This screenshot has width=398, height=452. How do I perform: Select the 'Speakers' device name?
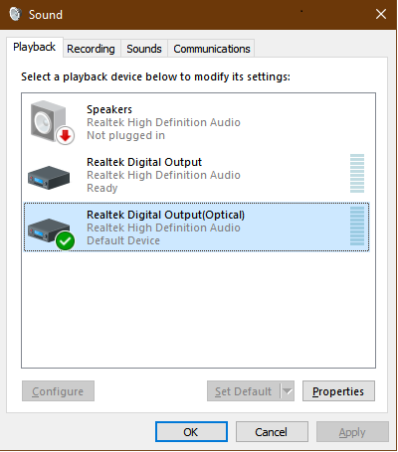coord(109,109)
